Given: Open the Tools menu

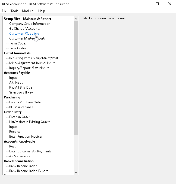Looking at the screenshot, I should coord(14,11).
